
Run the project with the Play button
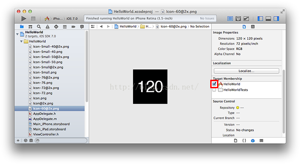(x=24, y=18)
